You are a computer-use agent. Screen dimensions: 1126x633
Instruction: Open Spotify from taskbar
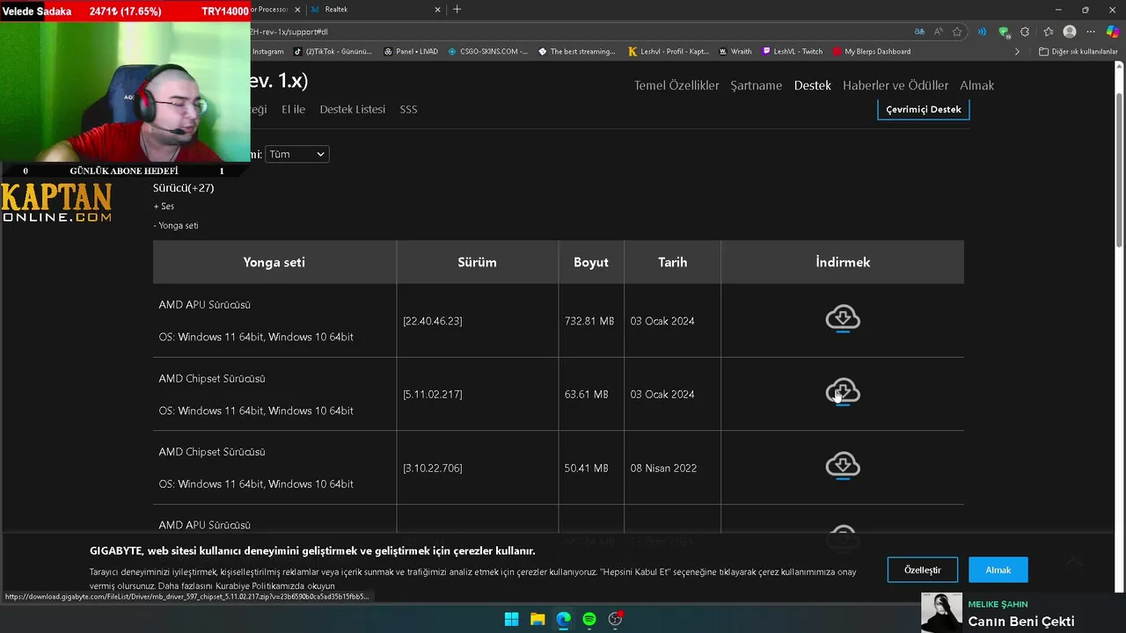[x=589, y=619]
